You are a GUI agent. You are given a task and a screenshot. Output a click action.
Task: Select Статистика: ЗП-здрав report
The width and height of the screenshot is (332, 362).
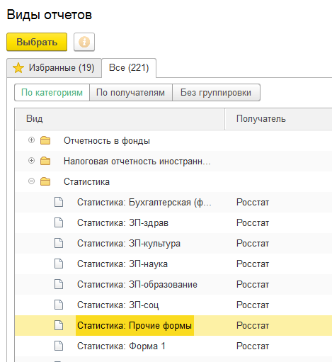click(122, 223)
